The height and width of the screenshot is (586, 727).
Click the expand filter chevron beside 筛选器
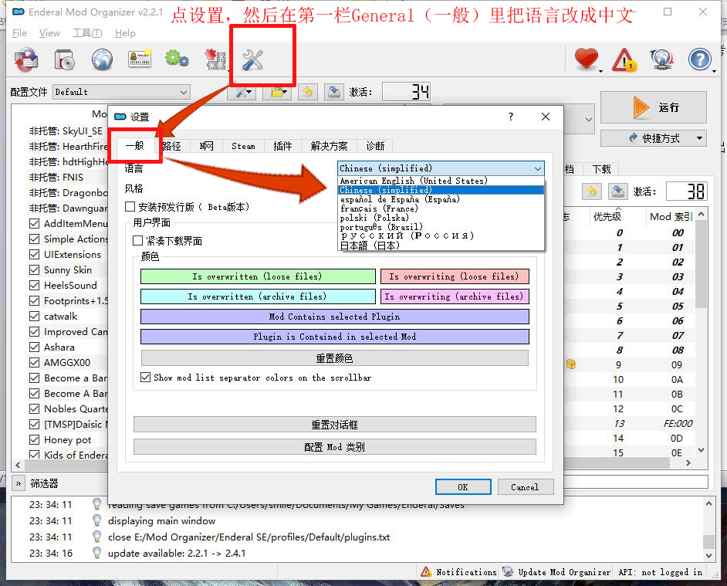(x=18, y=483)
